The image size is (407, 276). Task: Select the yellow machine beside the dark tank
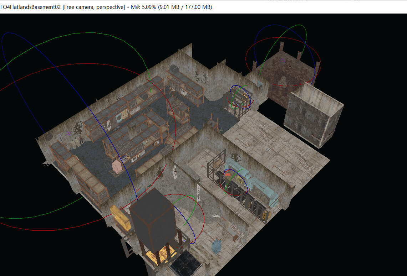[x=121, y=218]
